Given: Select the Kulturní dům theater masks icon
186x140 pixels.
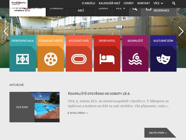Looking at the screenshot, I should [x=163, y=59].
